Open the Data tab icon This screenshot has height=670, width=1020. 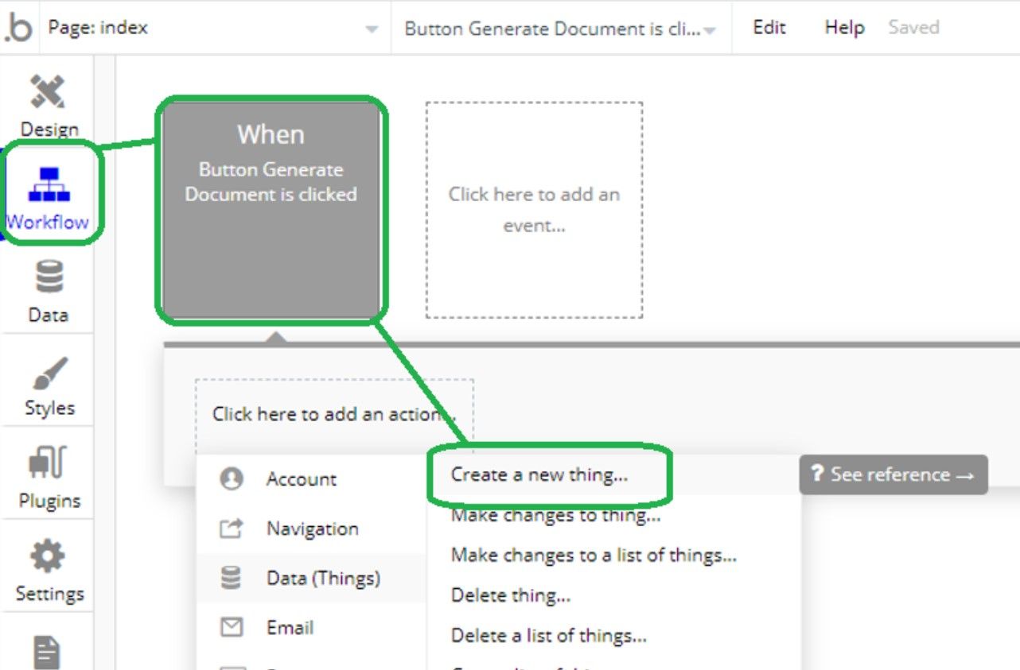(x=49, y=278)
